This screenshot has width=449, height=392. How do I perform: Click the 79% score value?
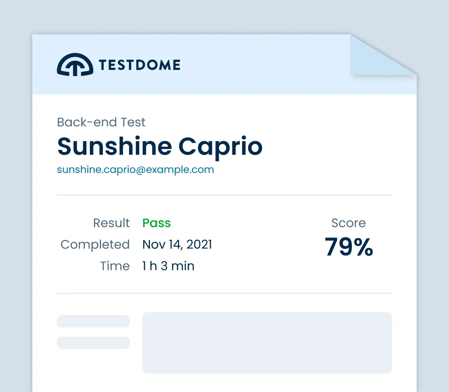coord(349,247)
